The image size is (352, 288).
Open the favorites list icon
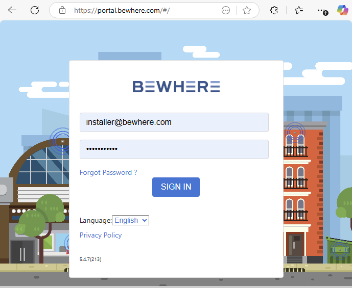(299, 10)
